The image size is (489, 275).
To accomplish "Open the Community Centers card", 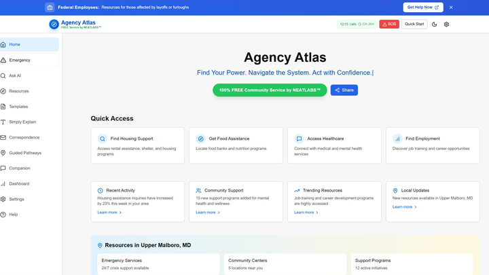I will pos(285,264).
